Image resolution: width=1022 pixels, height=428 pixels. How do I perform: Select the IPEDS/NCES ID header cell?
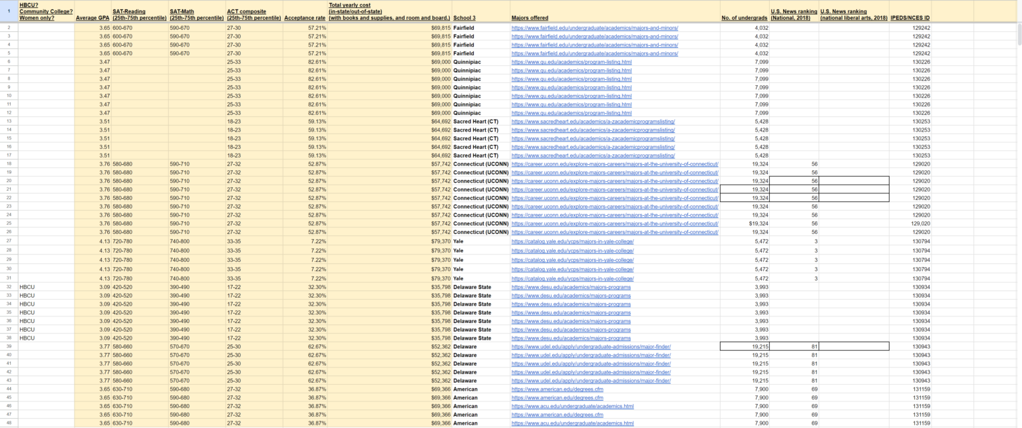pyautogui.click(x=911, y=18)
